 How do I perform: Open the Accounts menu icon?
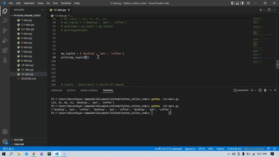click(x=5, y=132)
